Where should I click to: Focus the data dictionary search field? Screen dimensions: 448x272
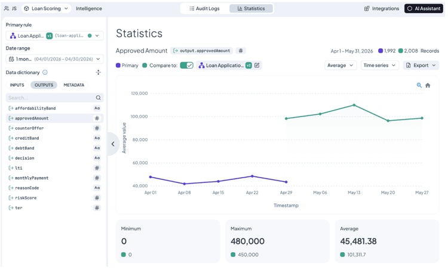pos(54,98)
